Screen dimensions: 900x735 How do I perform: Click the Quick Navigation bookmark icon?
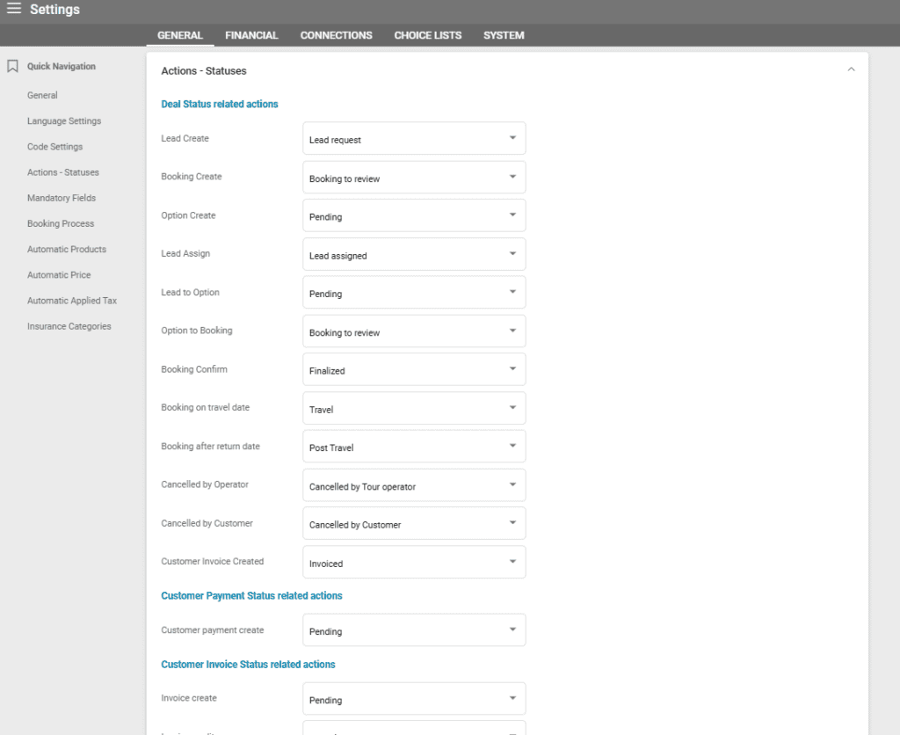tap(12, 66)
